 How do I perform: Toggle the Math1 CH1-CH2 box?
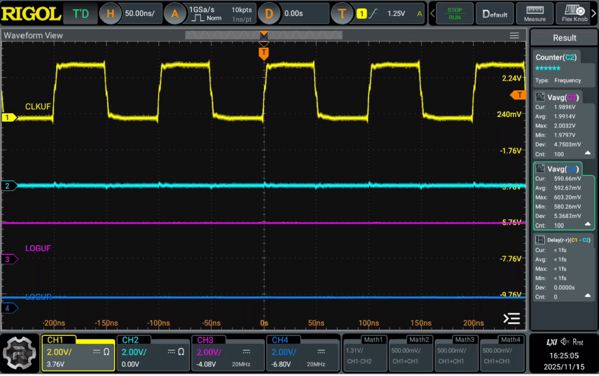(x=365, y=353)
